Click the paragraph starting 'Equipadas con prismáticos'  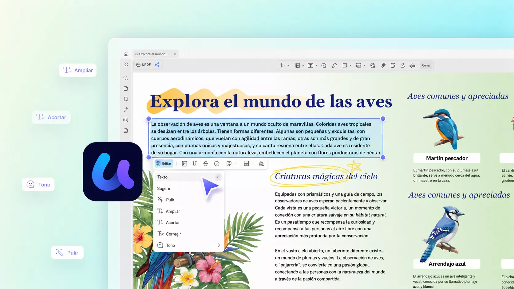332,215
